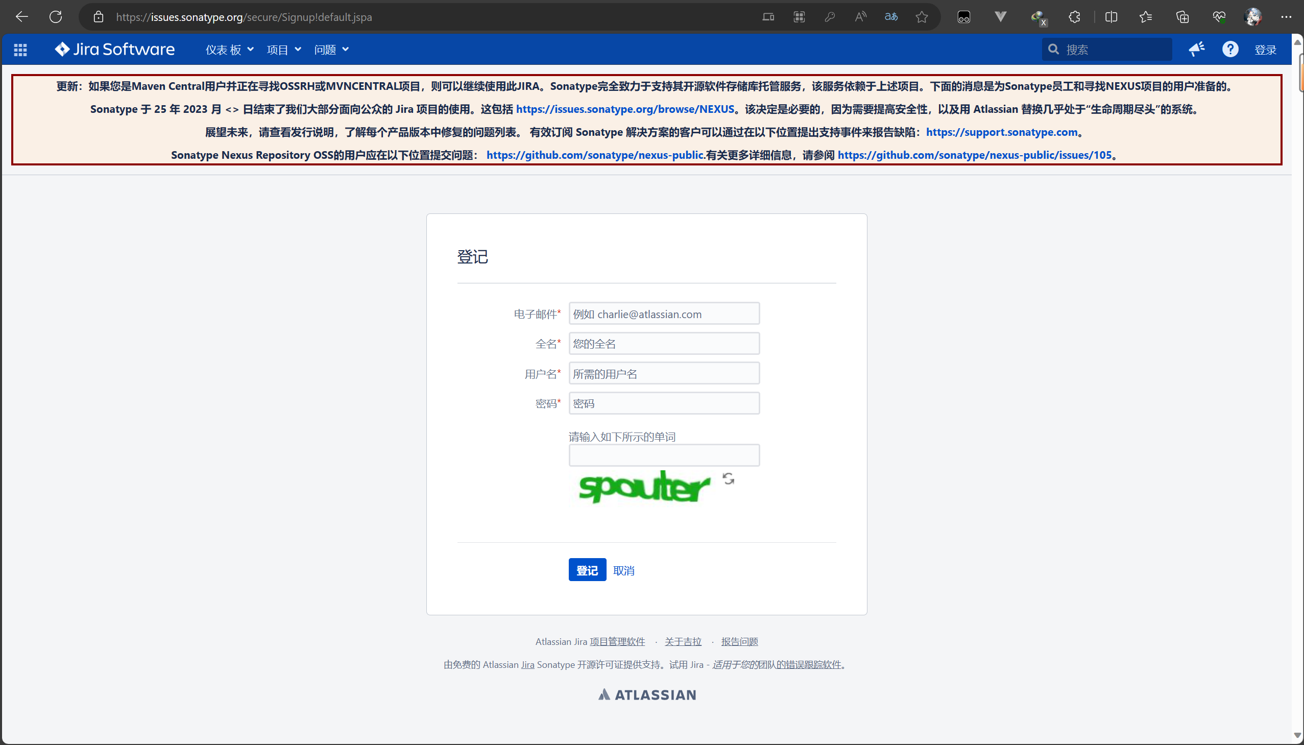Open the Jira app switcher grid icon
Image resolution: width=1304 pixels, height=745 pixels.
pyautogui.click(x=20, y=50)
